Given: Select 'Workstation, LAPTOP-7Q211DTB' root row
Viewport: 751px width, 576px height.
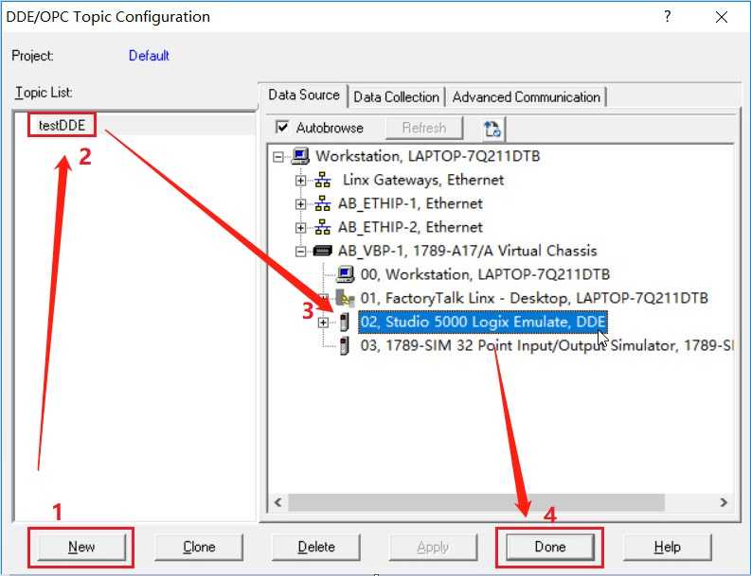Looking at the screenshot, I should (428, 156).
